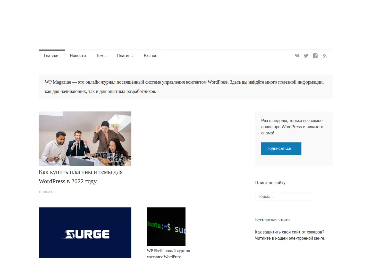This screenshot has height=258, width=371.
Task: Open the team photo article thumbnail
Action: (85, 139)
